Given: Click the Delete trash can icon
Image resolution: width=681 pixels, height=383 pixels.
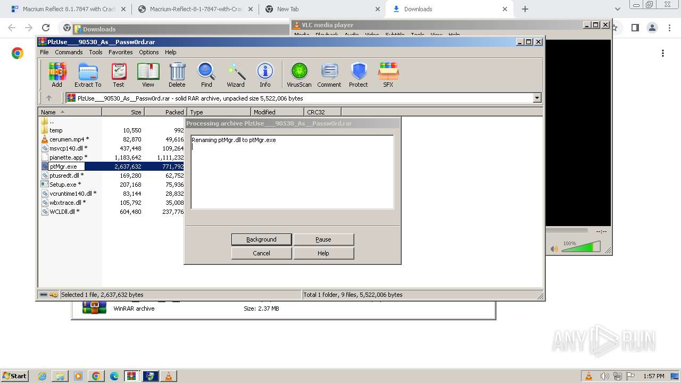Looking at the screenshot, I should 177,74.
